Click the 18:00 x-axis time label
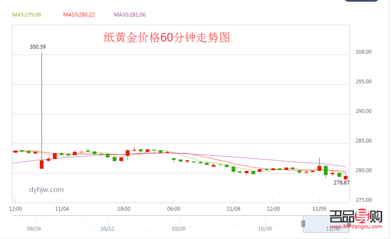 pyautogui.click(x=124, y=209)
